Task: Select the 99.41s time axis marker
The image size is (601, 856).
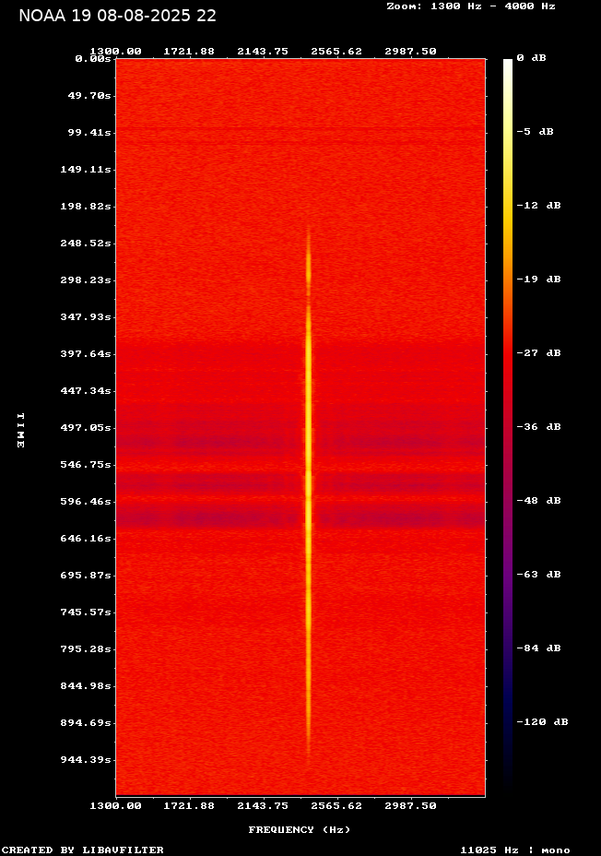Action: [89, 132]
